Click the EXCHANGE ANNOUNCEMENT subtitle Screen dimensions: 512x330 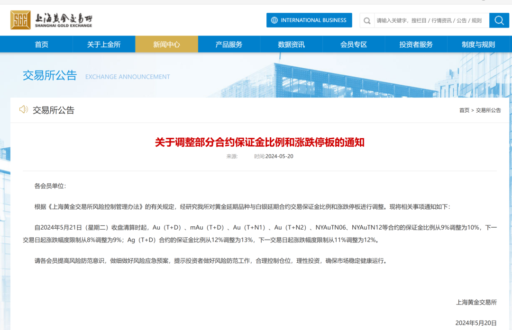point(128,77)
